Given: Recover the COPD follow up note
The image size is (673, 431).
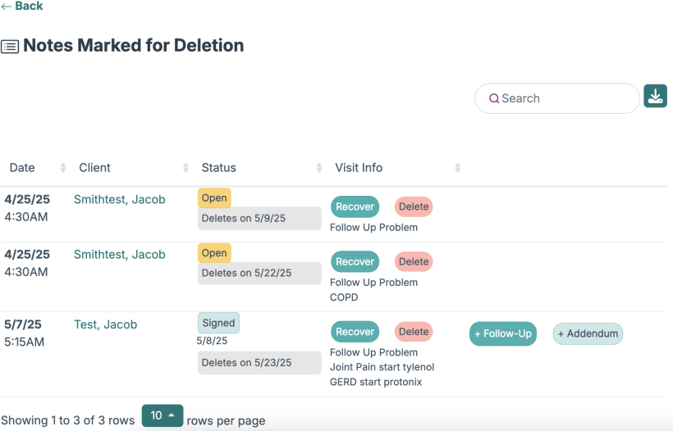Looking at the screenshot, I should pyautogui.click(x=355, y=261).
